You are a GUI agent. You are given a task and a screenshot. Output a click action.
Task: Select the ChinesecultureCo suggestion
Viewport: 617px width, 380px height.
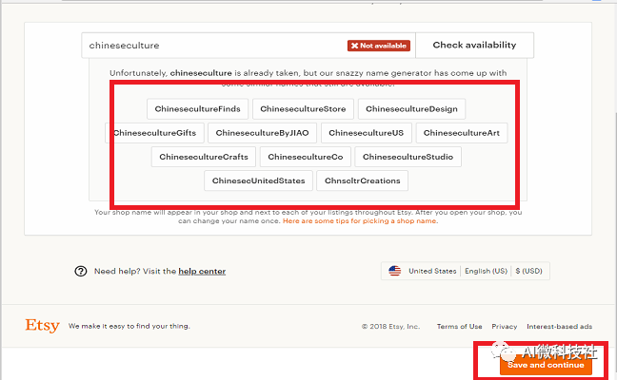(x=306, y=157)
